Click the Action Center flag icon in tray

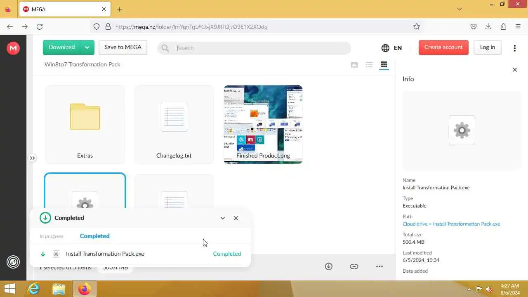[479, 289]
